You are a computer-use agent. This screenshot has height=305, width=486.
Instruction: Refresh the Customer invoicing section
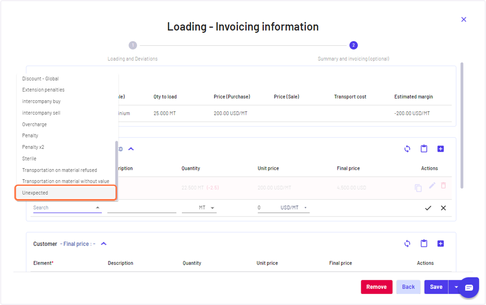(x=407, y=244)
